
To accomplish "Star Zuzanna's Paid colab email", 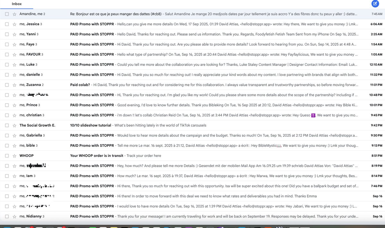I will pyautogui.click(x=14, y=85).
